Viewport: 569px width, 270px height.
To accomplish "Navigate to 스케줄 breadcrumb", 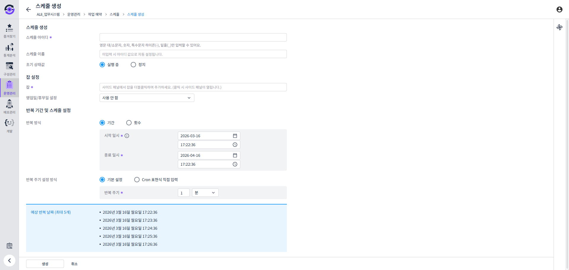I will 114,14.
